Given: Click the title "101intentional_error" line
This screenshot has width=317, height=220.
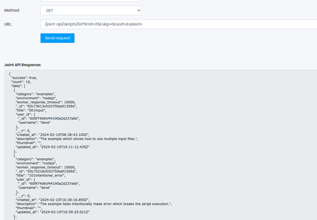Looking at the screenshot, I should 41,176.
